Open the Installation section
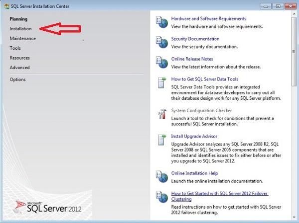 click(20, 29)
